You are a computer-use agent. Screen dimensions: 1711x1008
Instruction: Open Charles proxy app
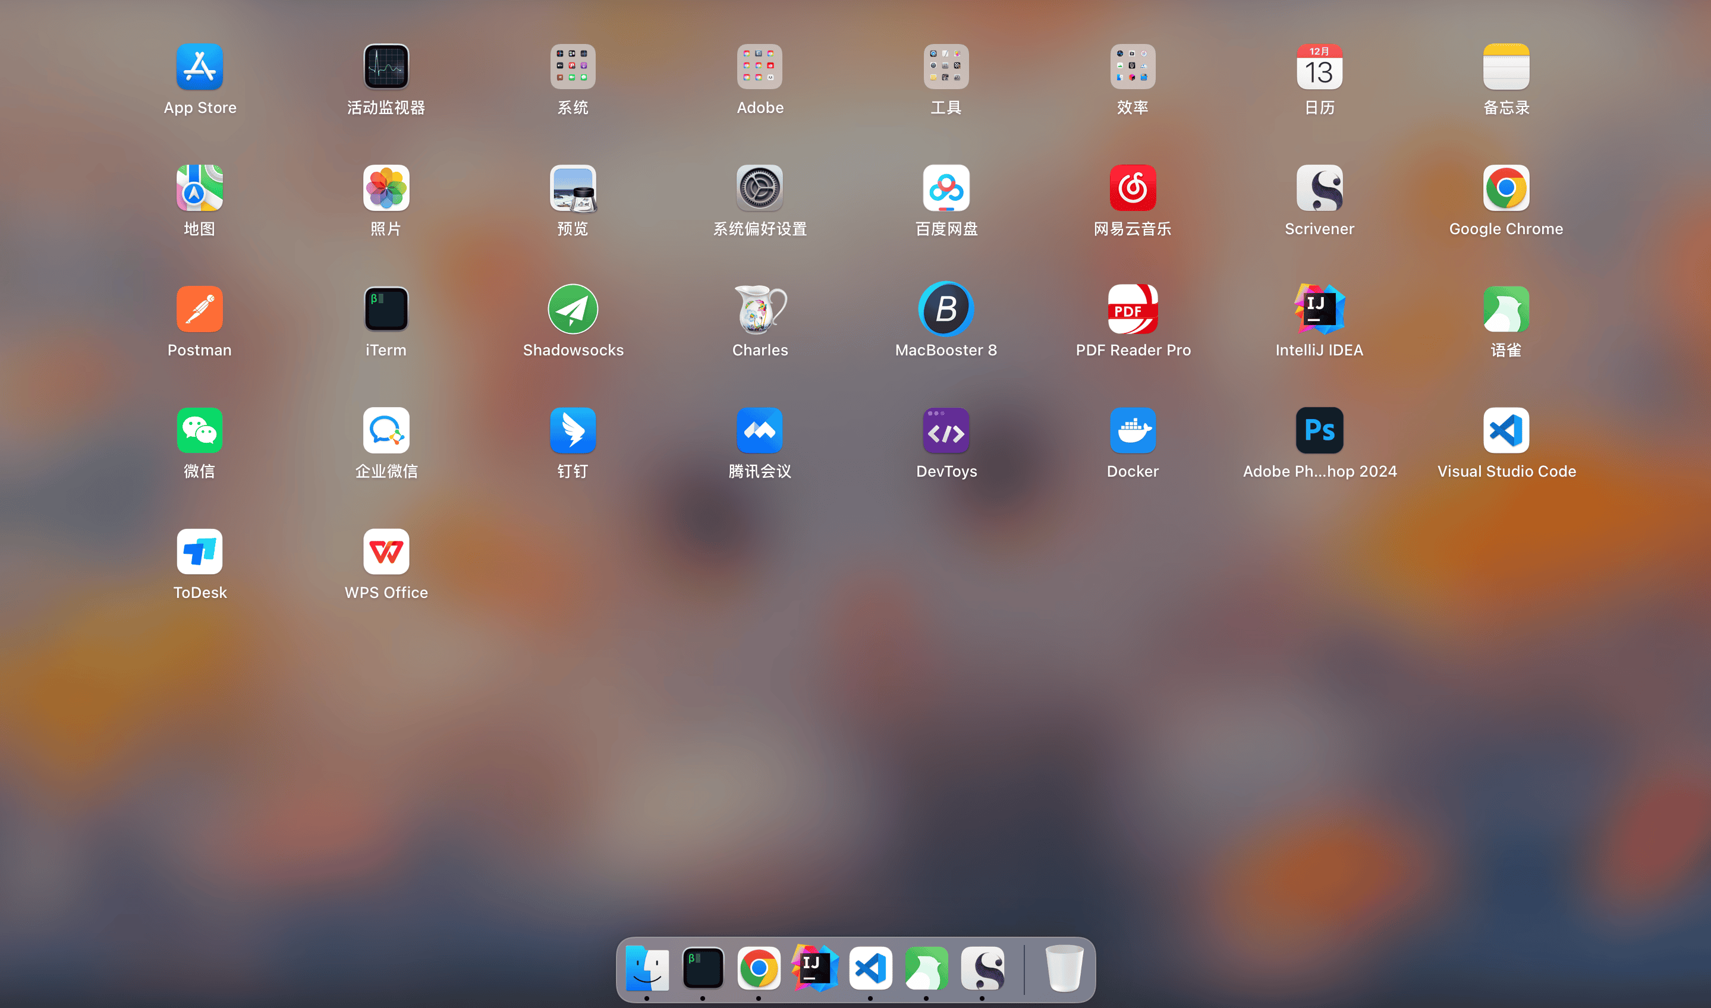[x=759, y=310]
